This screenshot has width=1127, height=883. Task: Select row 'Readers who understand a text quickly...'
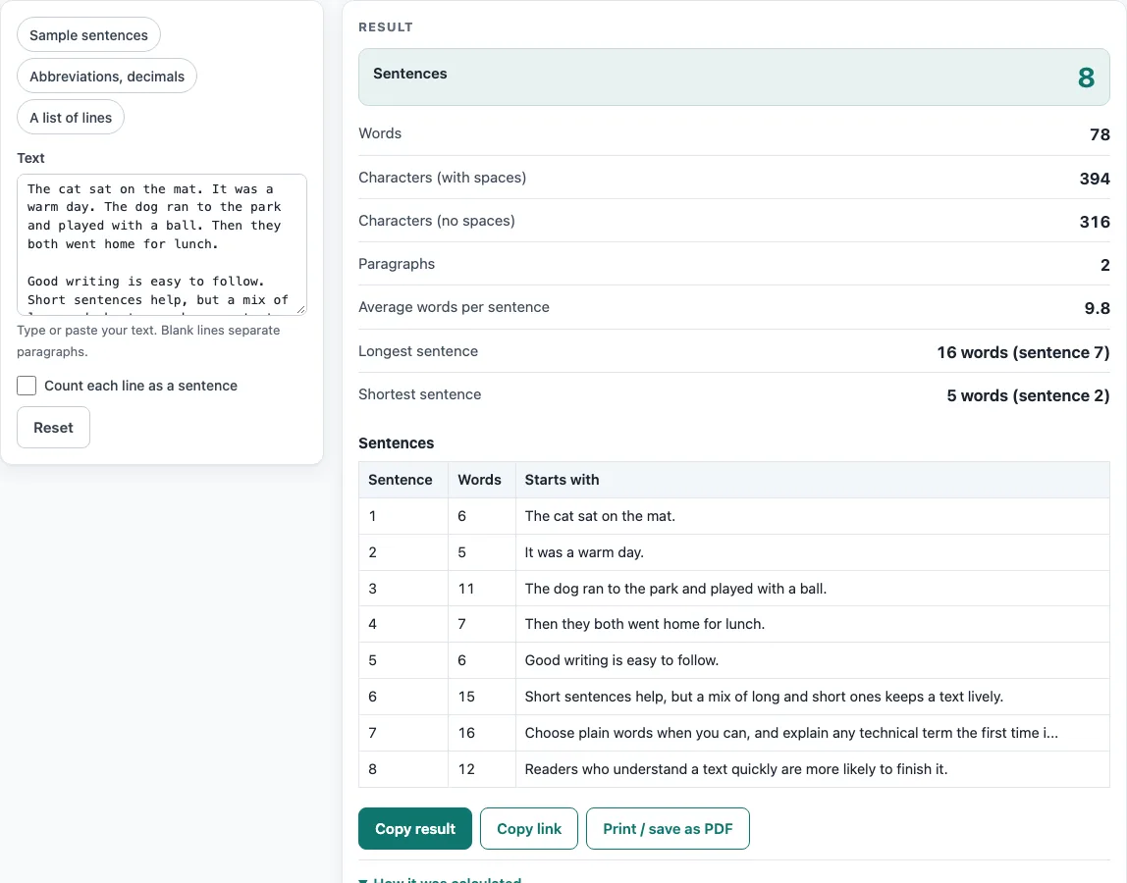coord(734,769)
